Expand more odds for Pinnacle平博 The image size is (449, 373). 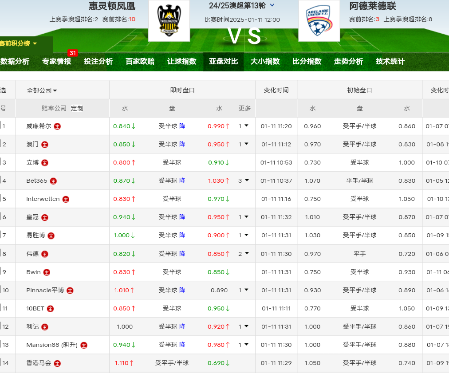pos(244,290)
